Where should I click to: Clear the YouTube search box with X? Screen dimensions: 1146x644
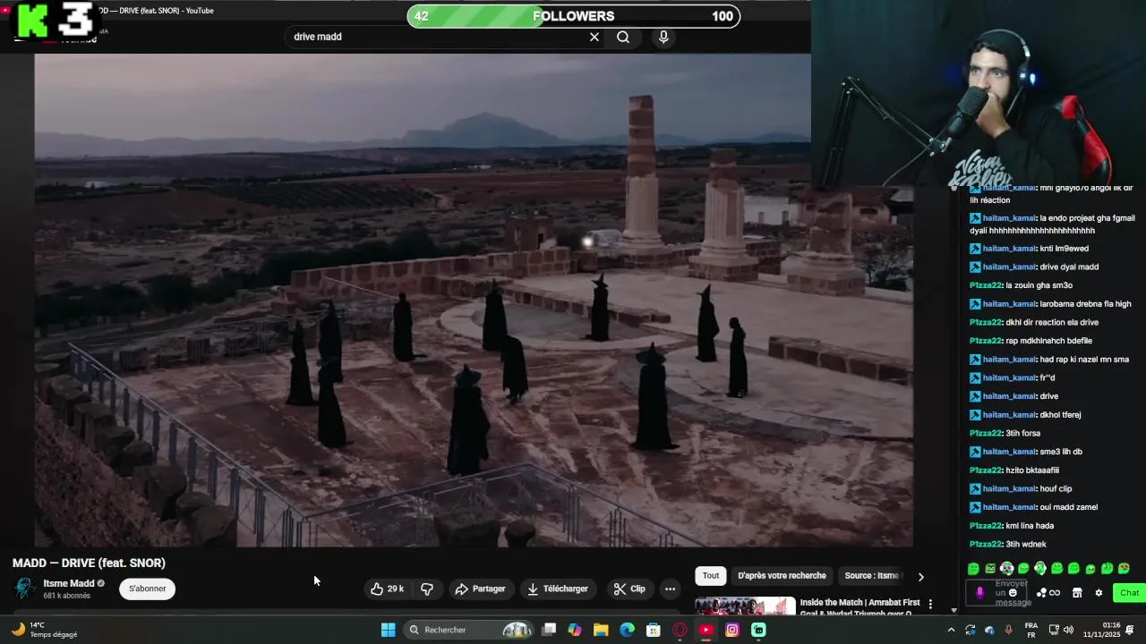click(x=594, y=37)
